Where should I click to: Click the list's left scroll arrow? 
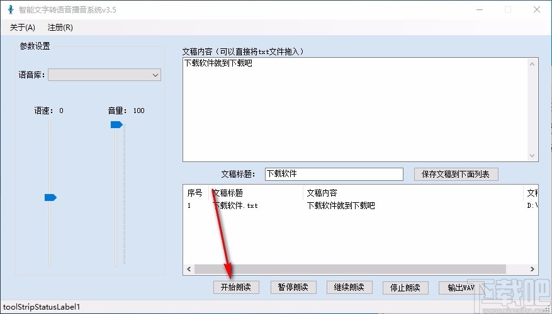(x=189, y=269)
